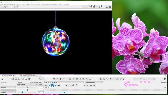The width and height of the screenshot is (168, 95).
Task: Click the Сброс reset button
Action: [x=41, y=85]
